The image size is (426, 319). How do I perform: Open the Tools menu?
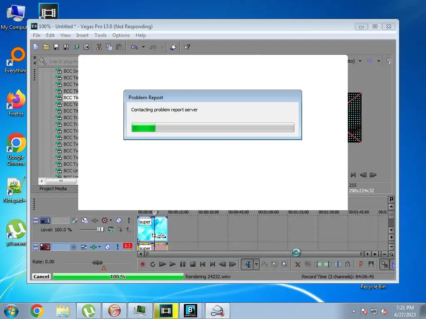click(x=100, y=35)
